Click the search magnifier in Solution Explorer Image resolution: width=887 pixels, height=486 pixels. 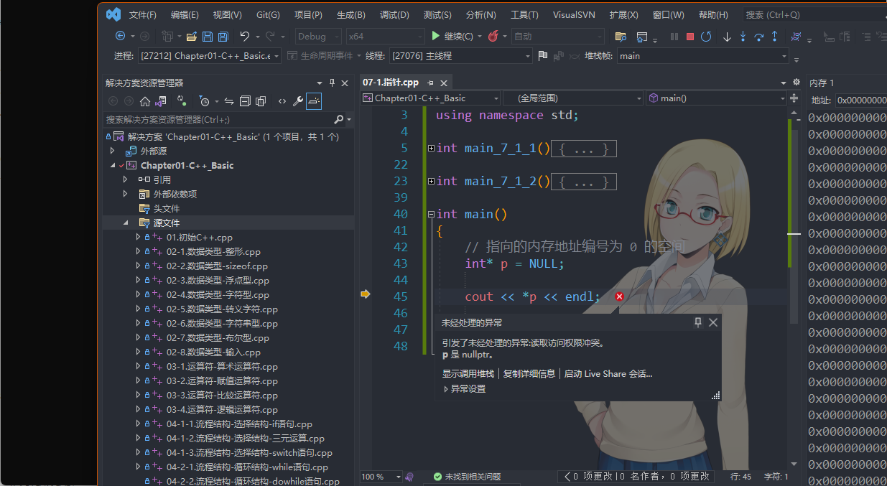click(x=339, y=119)
